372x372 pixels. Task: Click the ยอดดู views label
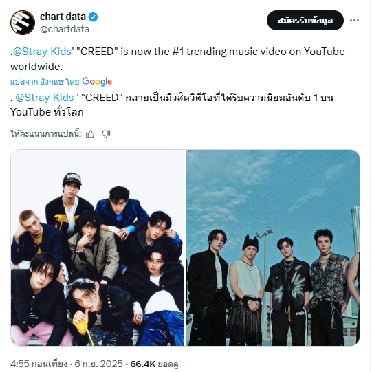click(168, 364)
